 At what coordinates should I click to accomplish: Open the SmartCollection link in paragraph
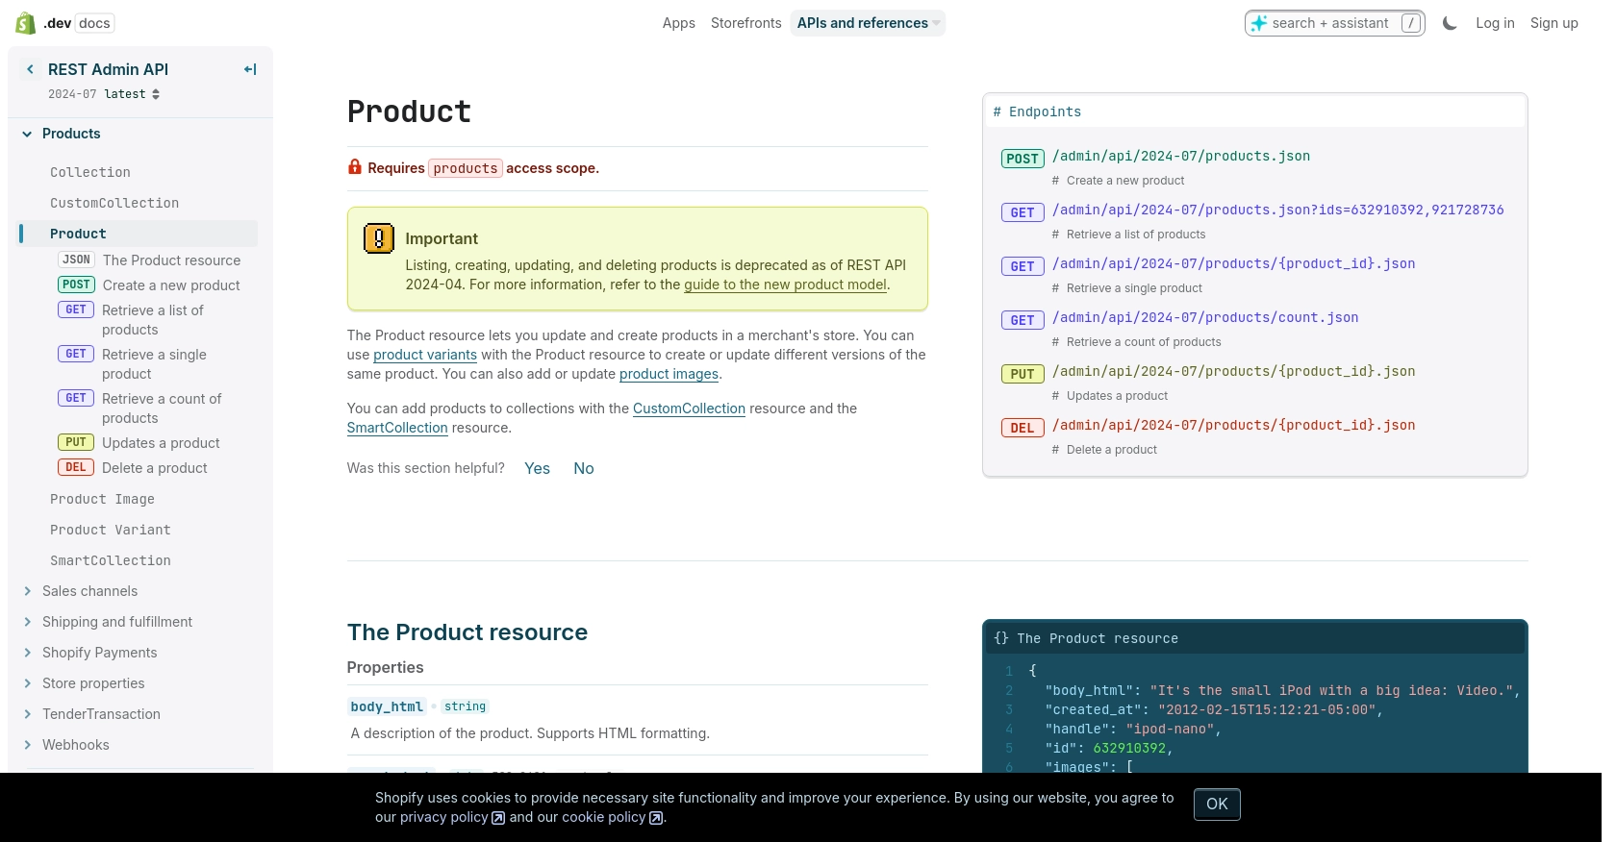click(397, 428)
